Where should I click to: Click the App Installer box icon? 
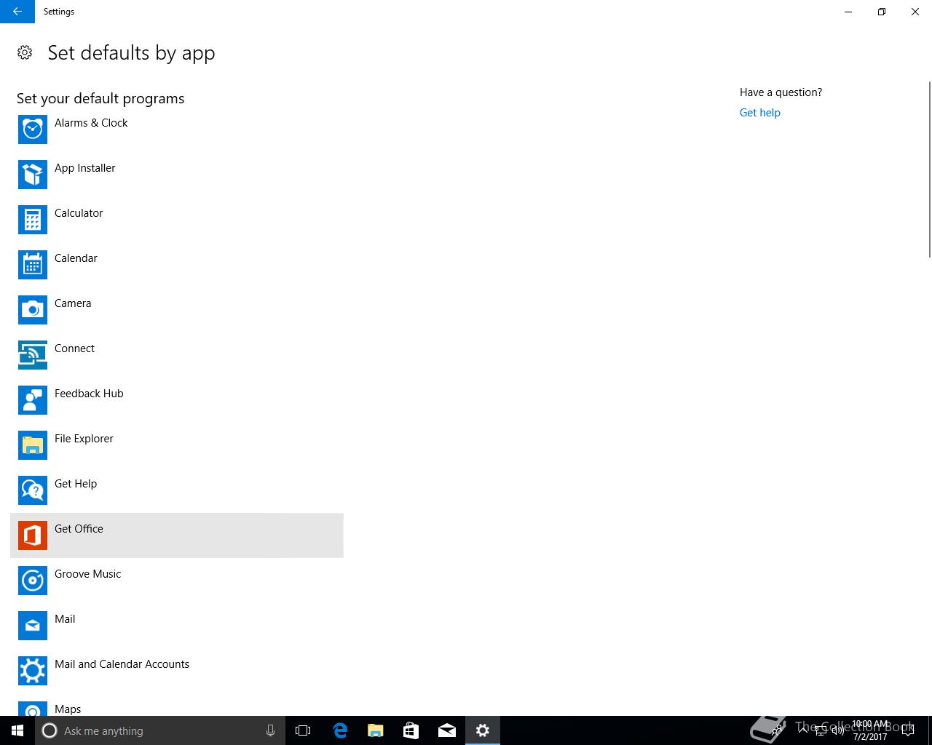point(33,175)
